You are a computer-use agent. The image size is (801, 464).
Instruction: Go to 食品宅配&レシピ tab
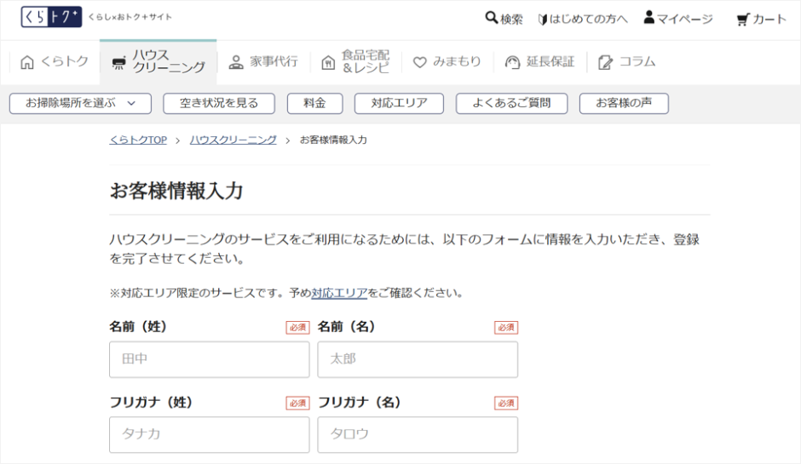click(356, 61)
